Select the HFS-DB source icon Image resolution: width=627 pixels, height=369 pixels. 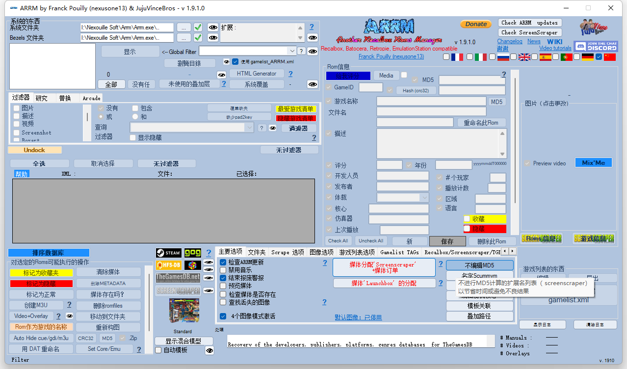click(168, 264)
